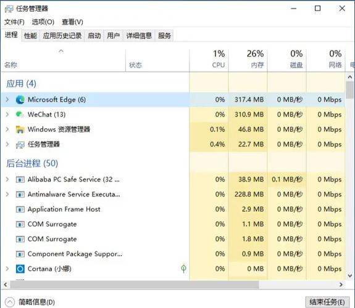Switch to the 用户 tab
Viewport: 355px width, 308px height.
(x=113, y=36)
